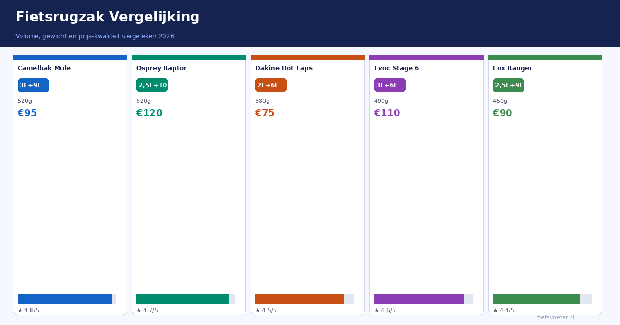Click the 520g weight label
Screen dimensions: 620x325
[x=25, y=101]
